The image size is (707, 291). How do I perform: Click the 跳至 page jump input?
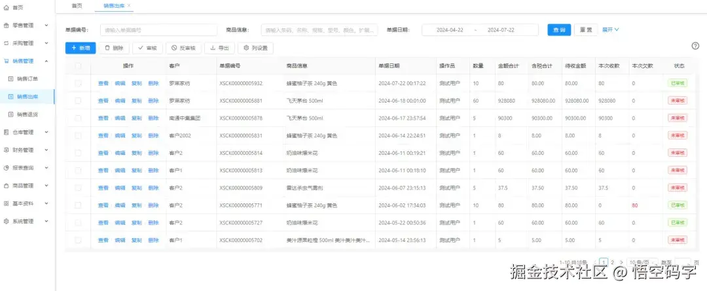(683, 262)
